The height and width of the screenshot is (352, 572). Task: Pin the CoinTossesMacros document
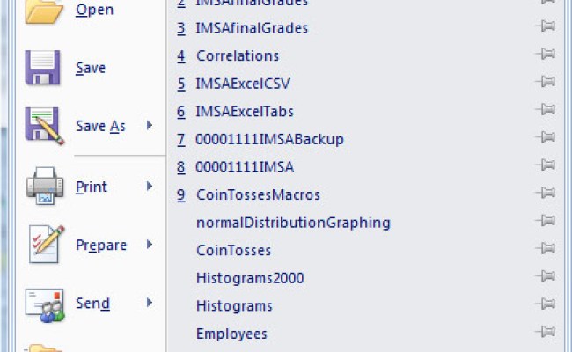click(546, 193)
